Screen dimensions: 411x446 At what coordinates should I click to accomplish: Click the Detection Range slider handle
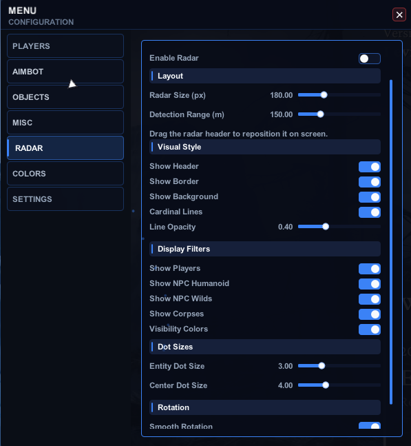(x=320, y=114)
